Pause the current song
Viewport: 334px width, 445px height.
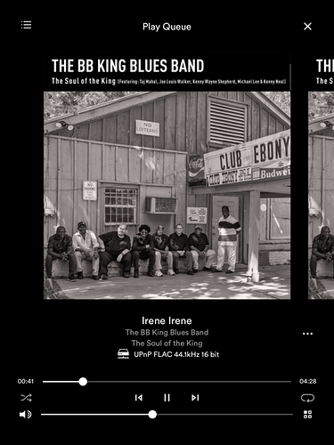tap(167, 398)
